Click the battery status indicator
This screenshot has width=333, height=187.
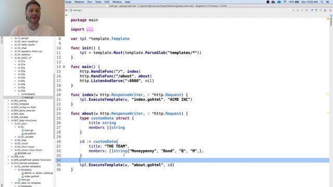pyautogui.click(x=294, y=2)
